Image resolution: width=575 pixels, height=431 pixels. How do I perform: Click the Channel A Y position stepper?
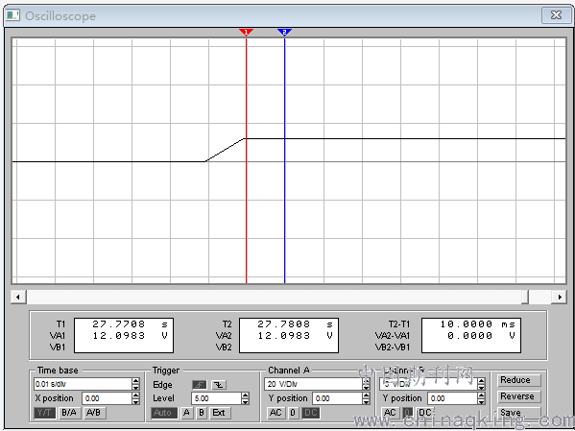tap(366, 398)
